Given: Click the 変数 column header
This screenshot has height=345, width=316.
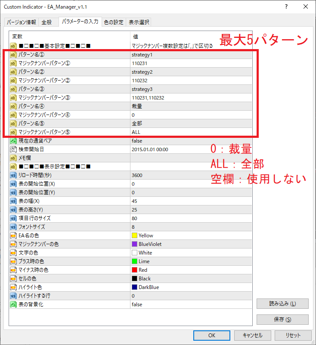Looking at the screenshot, I should tap(69, 37).
